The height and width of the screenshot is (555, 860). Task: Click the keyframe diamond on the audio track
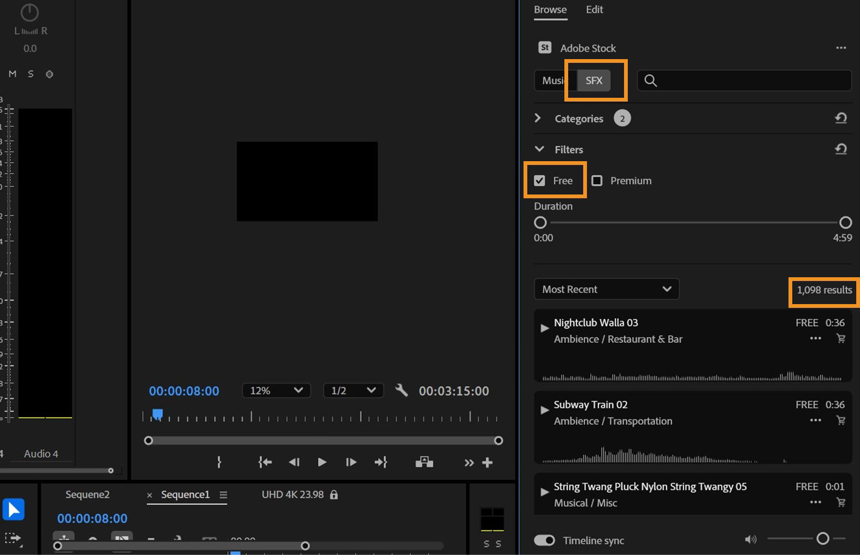point(49,74)
